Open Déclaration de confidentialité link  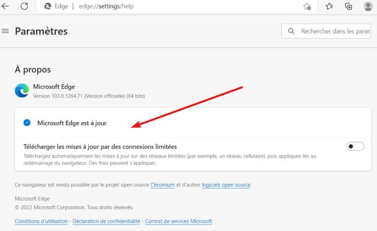106,221
